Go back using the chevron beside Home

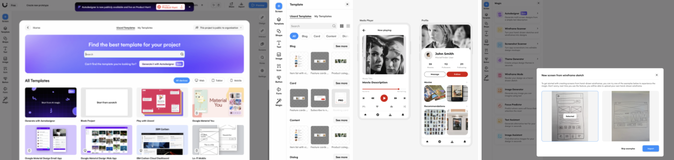pos(28,27)
